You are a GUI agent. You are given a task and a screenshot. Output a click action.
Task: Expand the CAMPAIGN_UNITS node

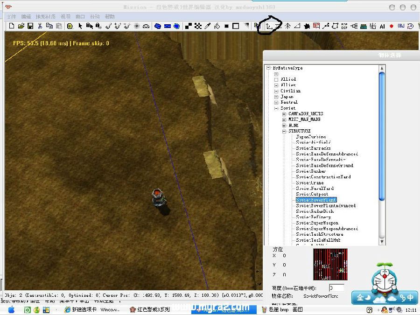[x=284, y=114]
